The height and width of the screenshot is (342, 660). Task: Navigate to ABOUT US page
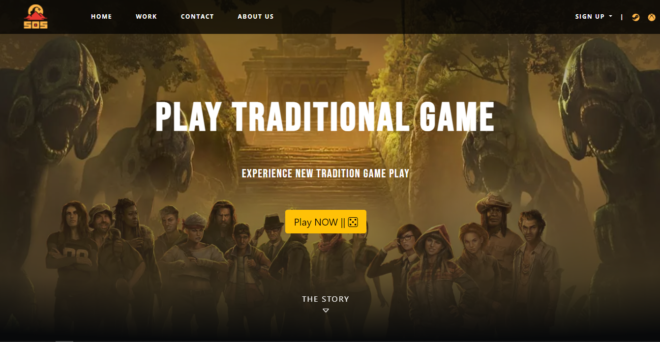(256, 17)
